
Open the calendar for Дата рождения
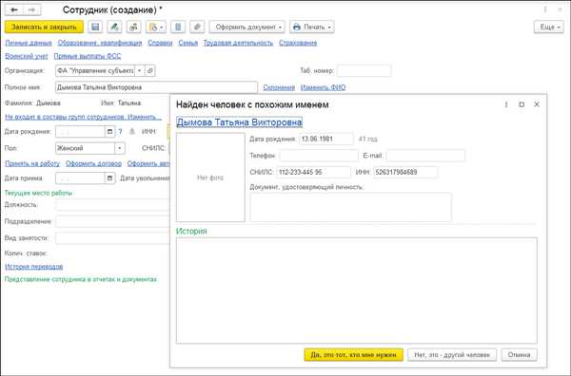click(110, 132)
